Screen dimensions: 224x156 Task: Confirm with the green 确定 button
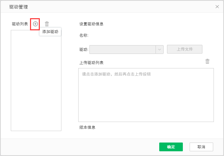[171, 147]
